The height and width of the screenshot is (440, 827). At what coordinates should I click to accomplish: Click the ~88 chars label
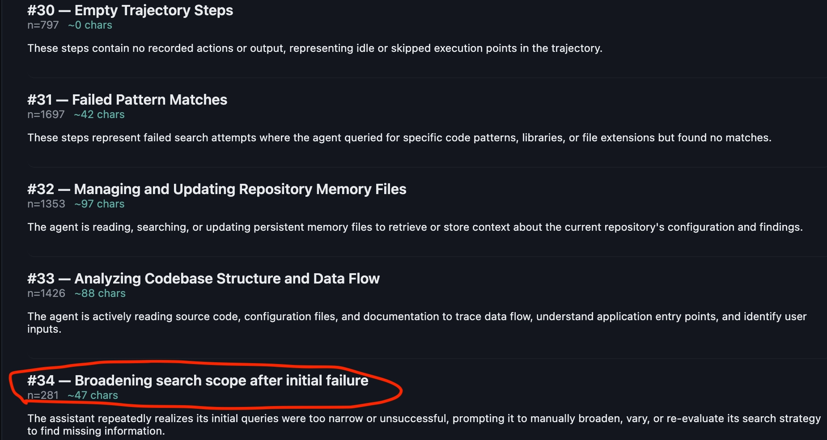(100, 293)
